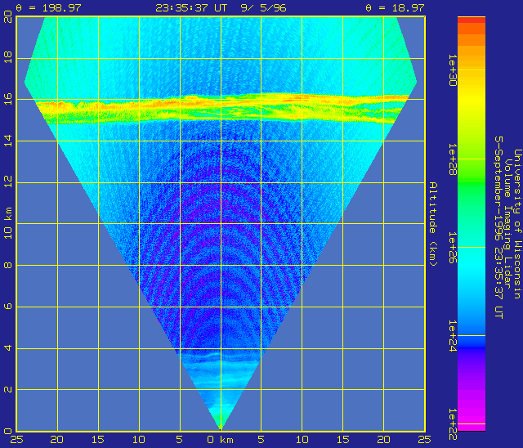Select the 5-September-1996 23:35:37 UT caption
The height and width of the screenshot is (448, 523).
pos(498,226)
